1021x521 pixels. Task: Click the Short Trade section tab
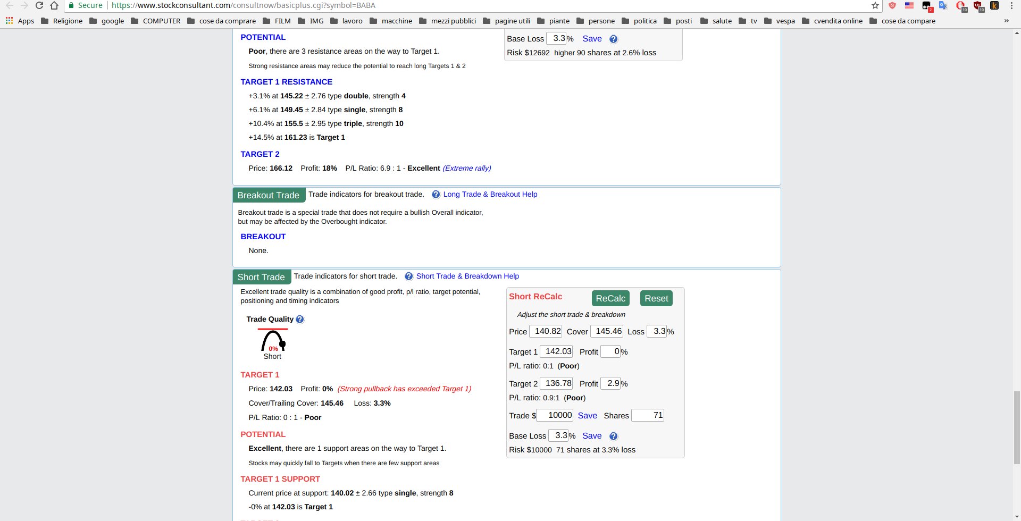click(261, 277)
